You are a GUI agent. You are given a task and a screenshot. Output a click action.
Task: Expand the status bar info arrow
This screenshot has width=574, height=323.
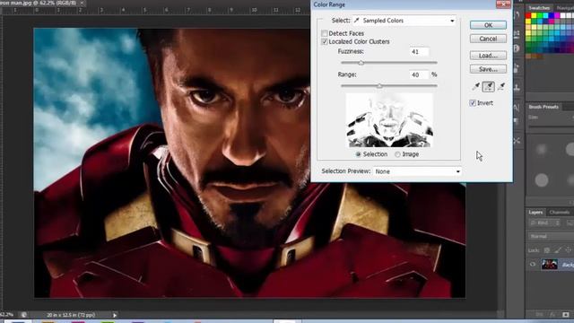point(115,315)
